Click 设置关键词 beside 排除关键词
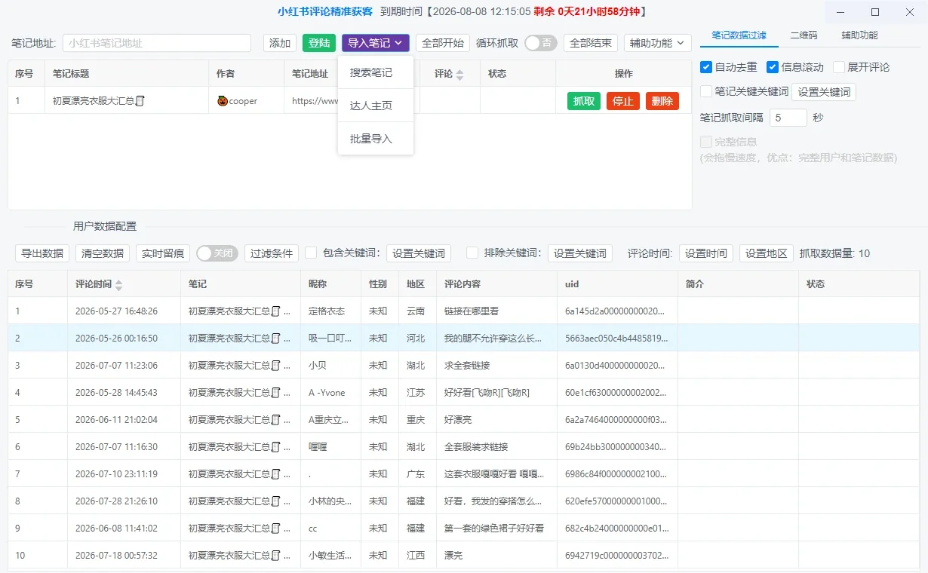Viewport: 928px width, 573px height. point(580,253)
